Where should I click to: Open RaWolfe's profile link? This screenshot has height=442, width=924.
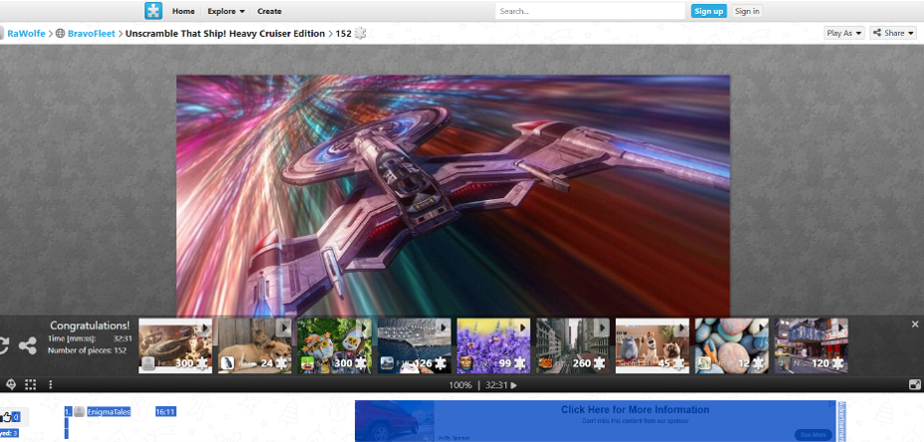pos(26,34)
